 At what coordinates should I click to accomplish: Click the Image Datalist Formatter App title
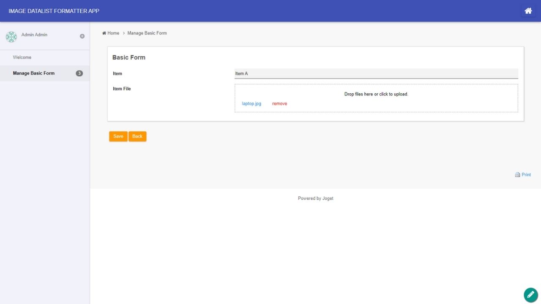[x=54, y=11]
